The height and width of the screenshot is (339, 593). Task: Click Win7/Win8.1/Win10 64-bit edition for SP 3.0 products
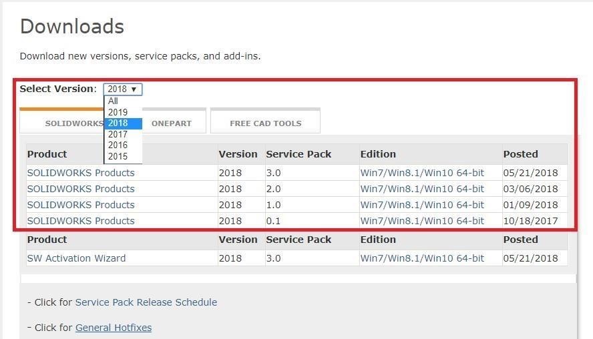point(422,173)
